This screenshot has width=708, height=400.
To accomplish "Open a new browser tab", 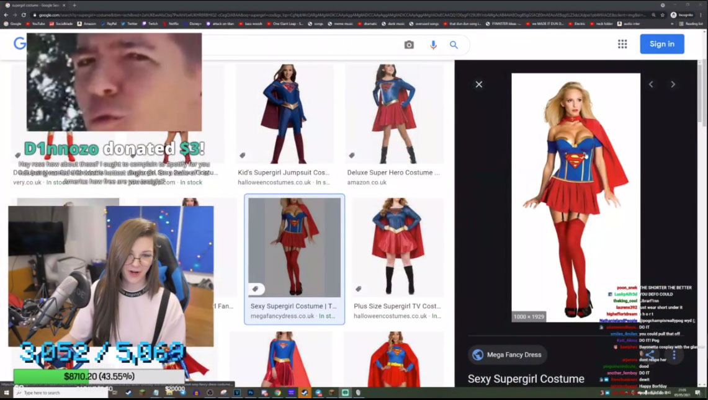I will pos(74,6).
